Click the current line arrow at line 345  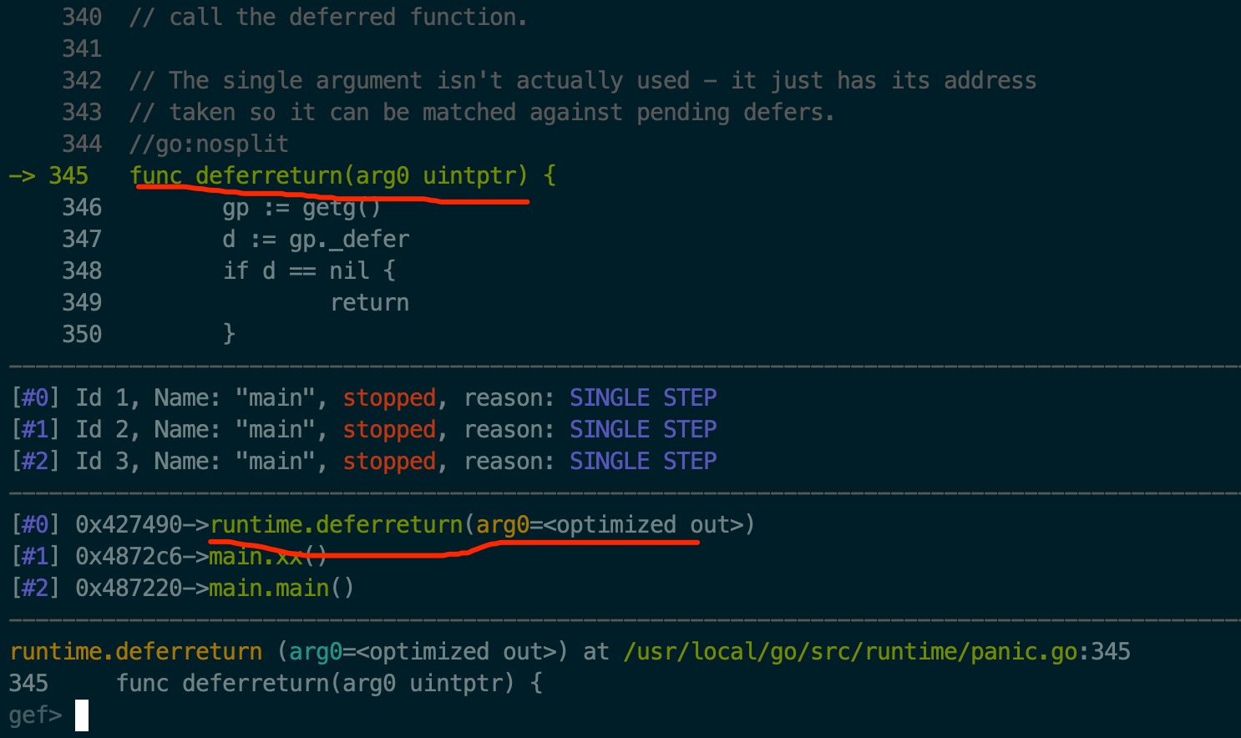(22, 175)
